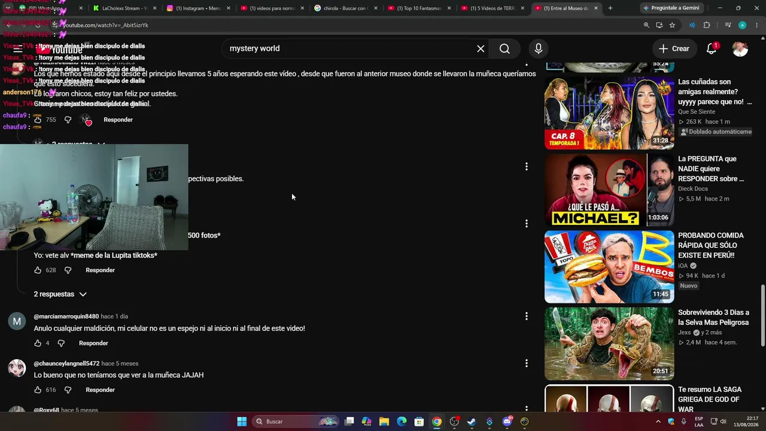The height and width of the screenshot is (431, 766).
Task: Open Microsoft 365 Copilot taskbar icon
Action: [367, 421]
